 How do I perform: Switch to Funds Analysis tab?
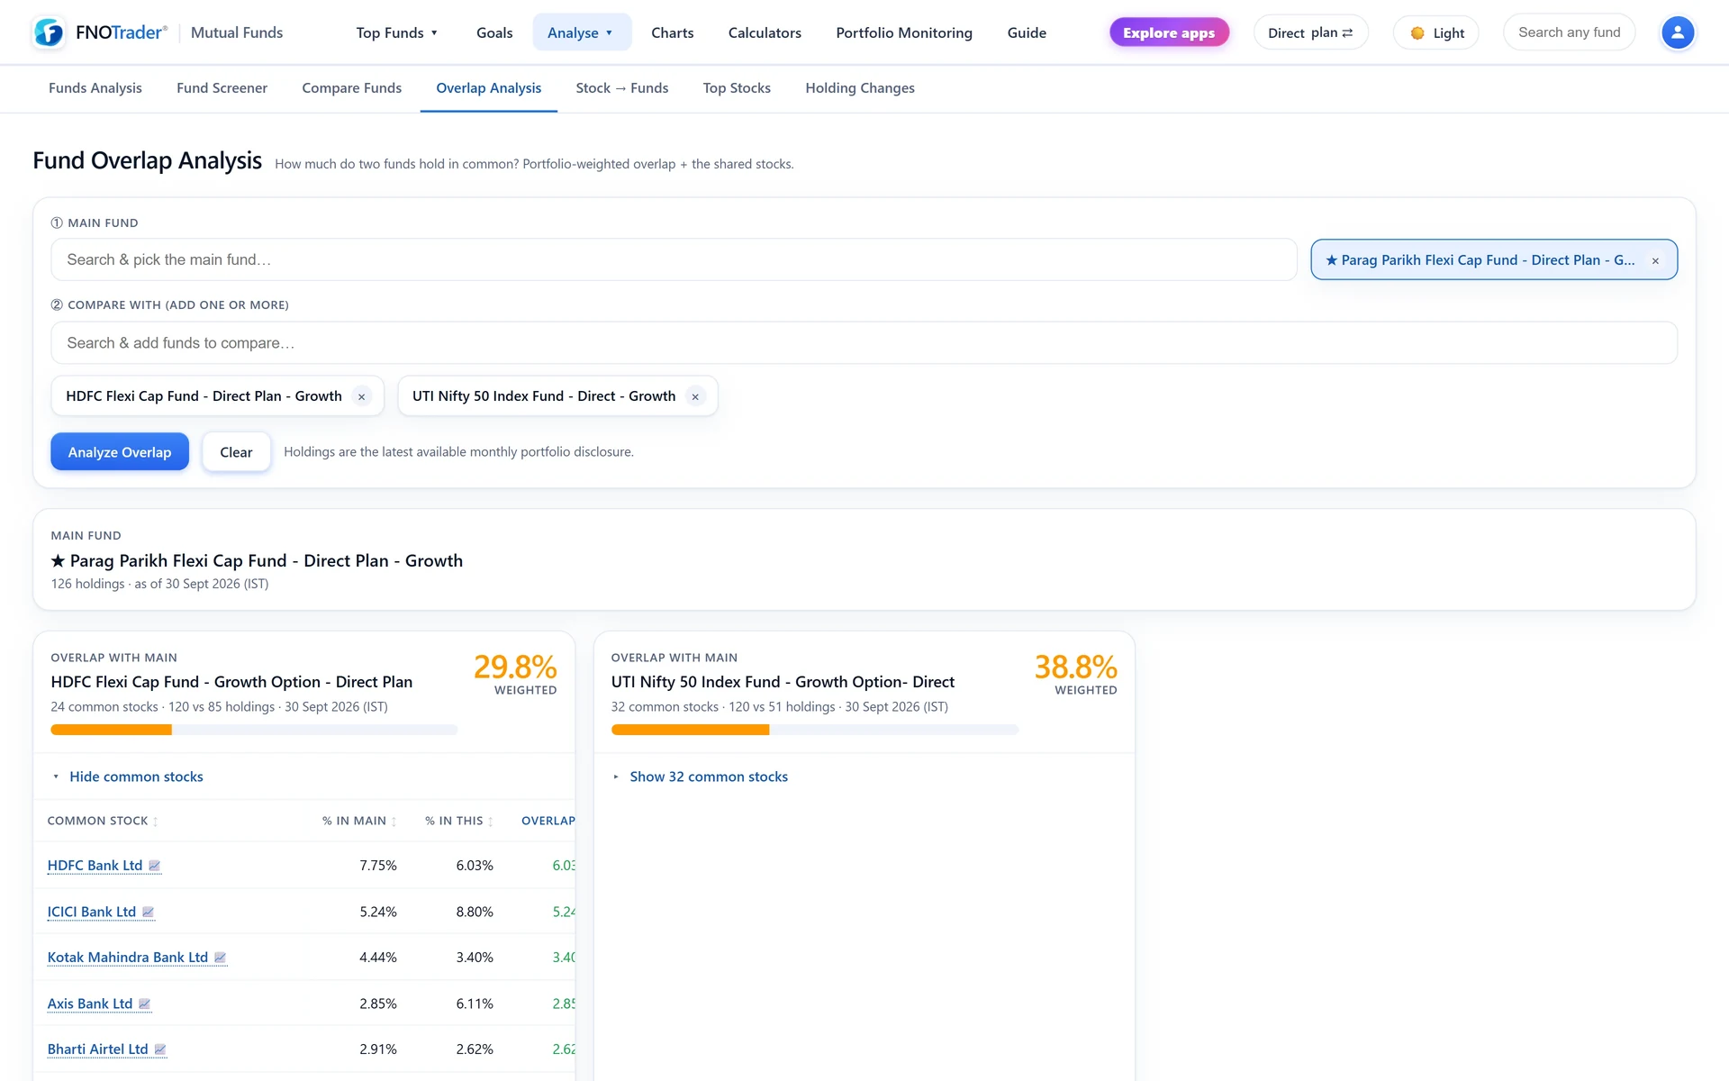click(x=95, y=88)
